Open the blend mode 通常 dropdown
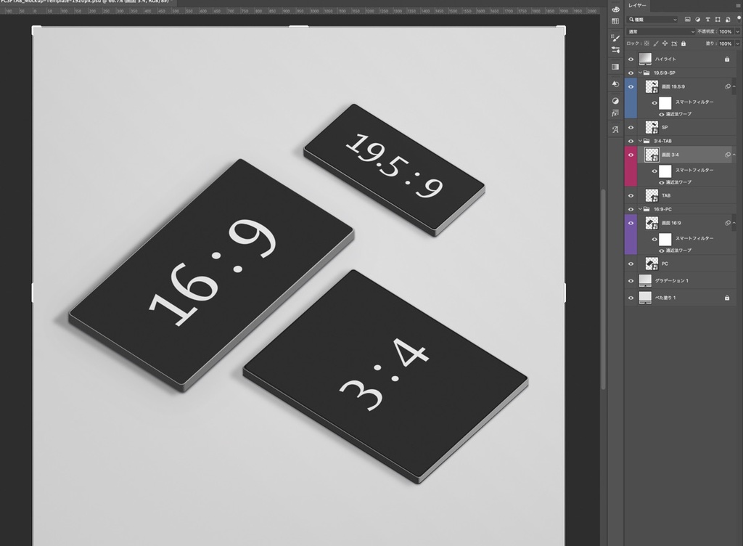 [660, 31]
